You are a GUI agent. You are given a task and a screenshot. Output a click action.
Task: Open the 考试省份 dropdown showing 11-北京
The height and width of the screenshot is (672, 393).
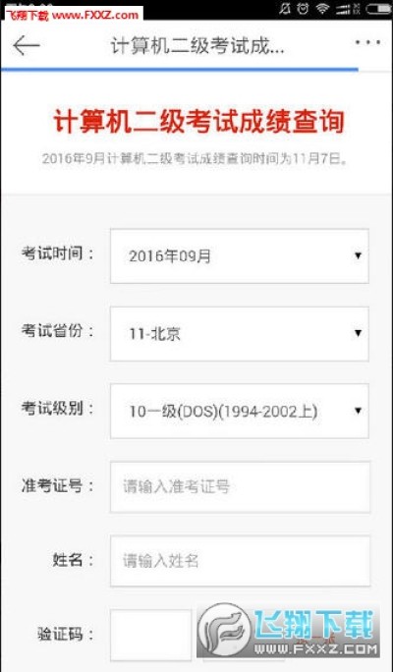click(x=239, y=334)
